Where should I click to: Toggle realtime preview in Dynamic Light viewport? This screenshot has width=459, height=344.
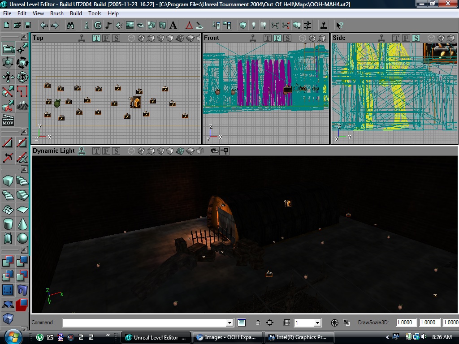click(x=82, y=151)
